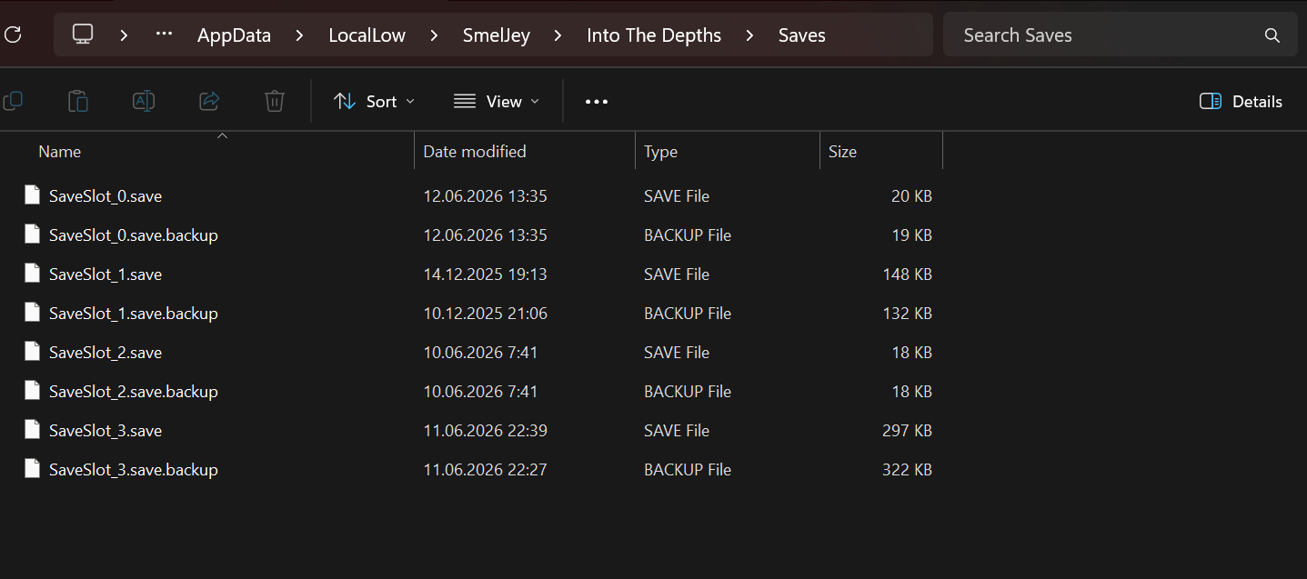Go to the Into The Depths breadcrumb
This screenshot has height=579, width=1307.
tap(654, 35)
